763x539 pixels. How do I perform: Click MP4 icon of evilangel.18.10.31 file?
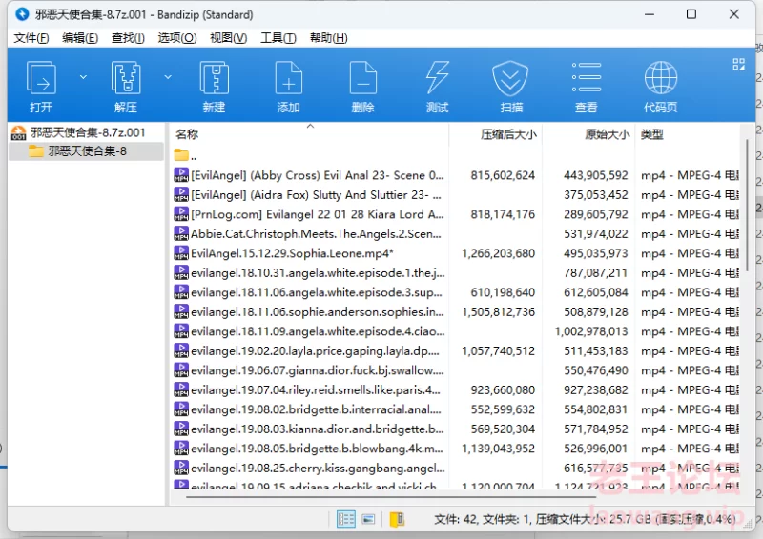tap(181, 272)
